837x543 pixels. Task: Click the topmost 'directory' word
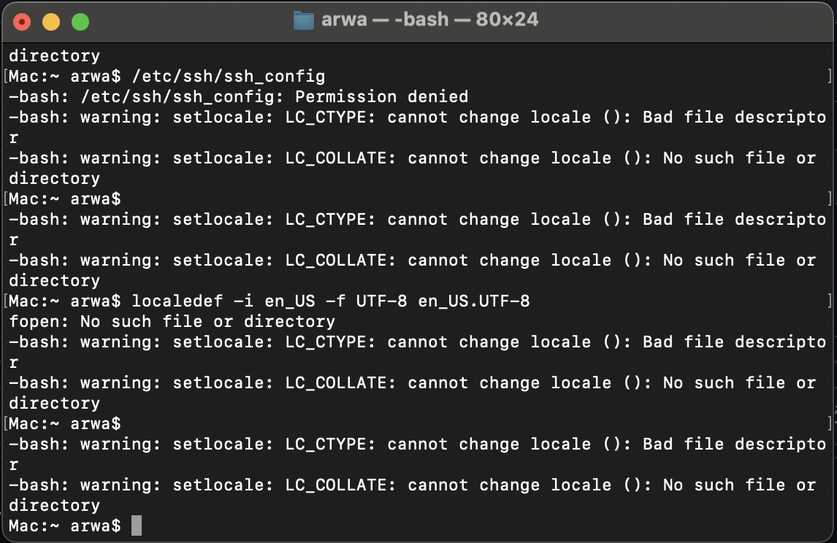(x=54, y=55)
